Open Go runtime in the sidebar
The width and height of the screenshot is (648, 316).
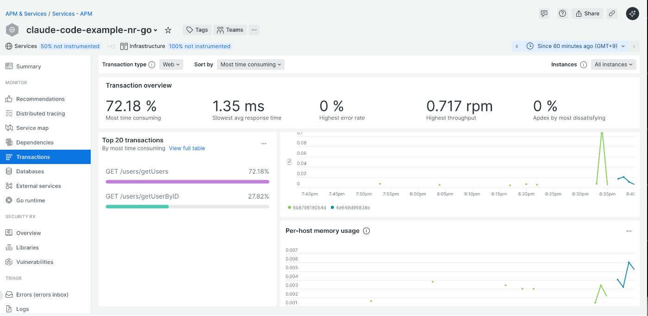click(45, 201)
